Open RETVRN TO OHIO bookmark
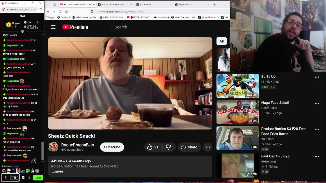The width and height of the screenshot is (326, 183). (x=139, y=17)
